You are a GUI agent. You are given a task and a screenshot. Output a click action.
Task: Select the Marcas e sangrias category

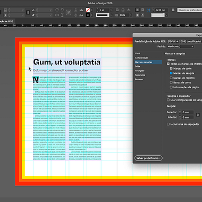click(148, 62)
